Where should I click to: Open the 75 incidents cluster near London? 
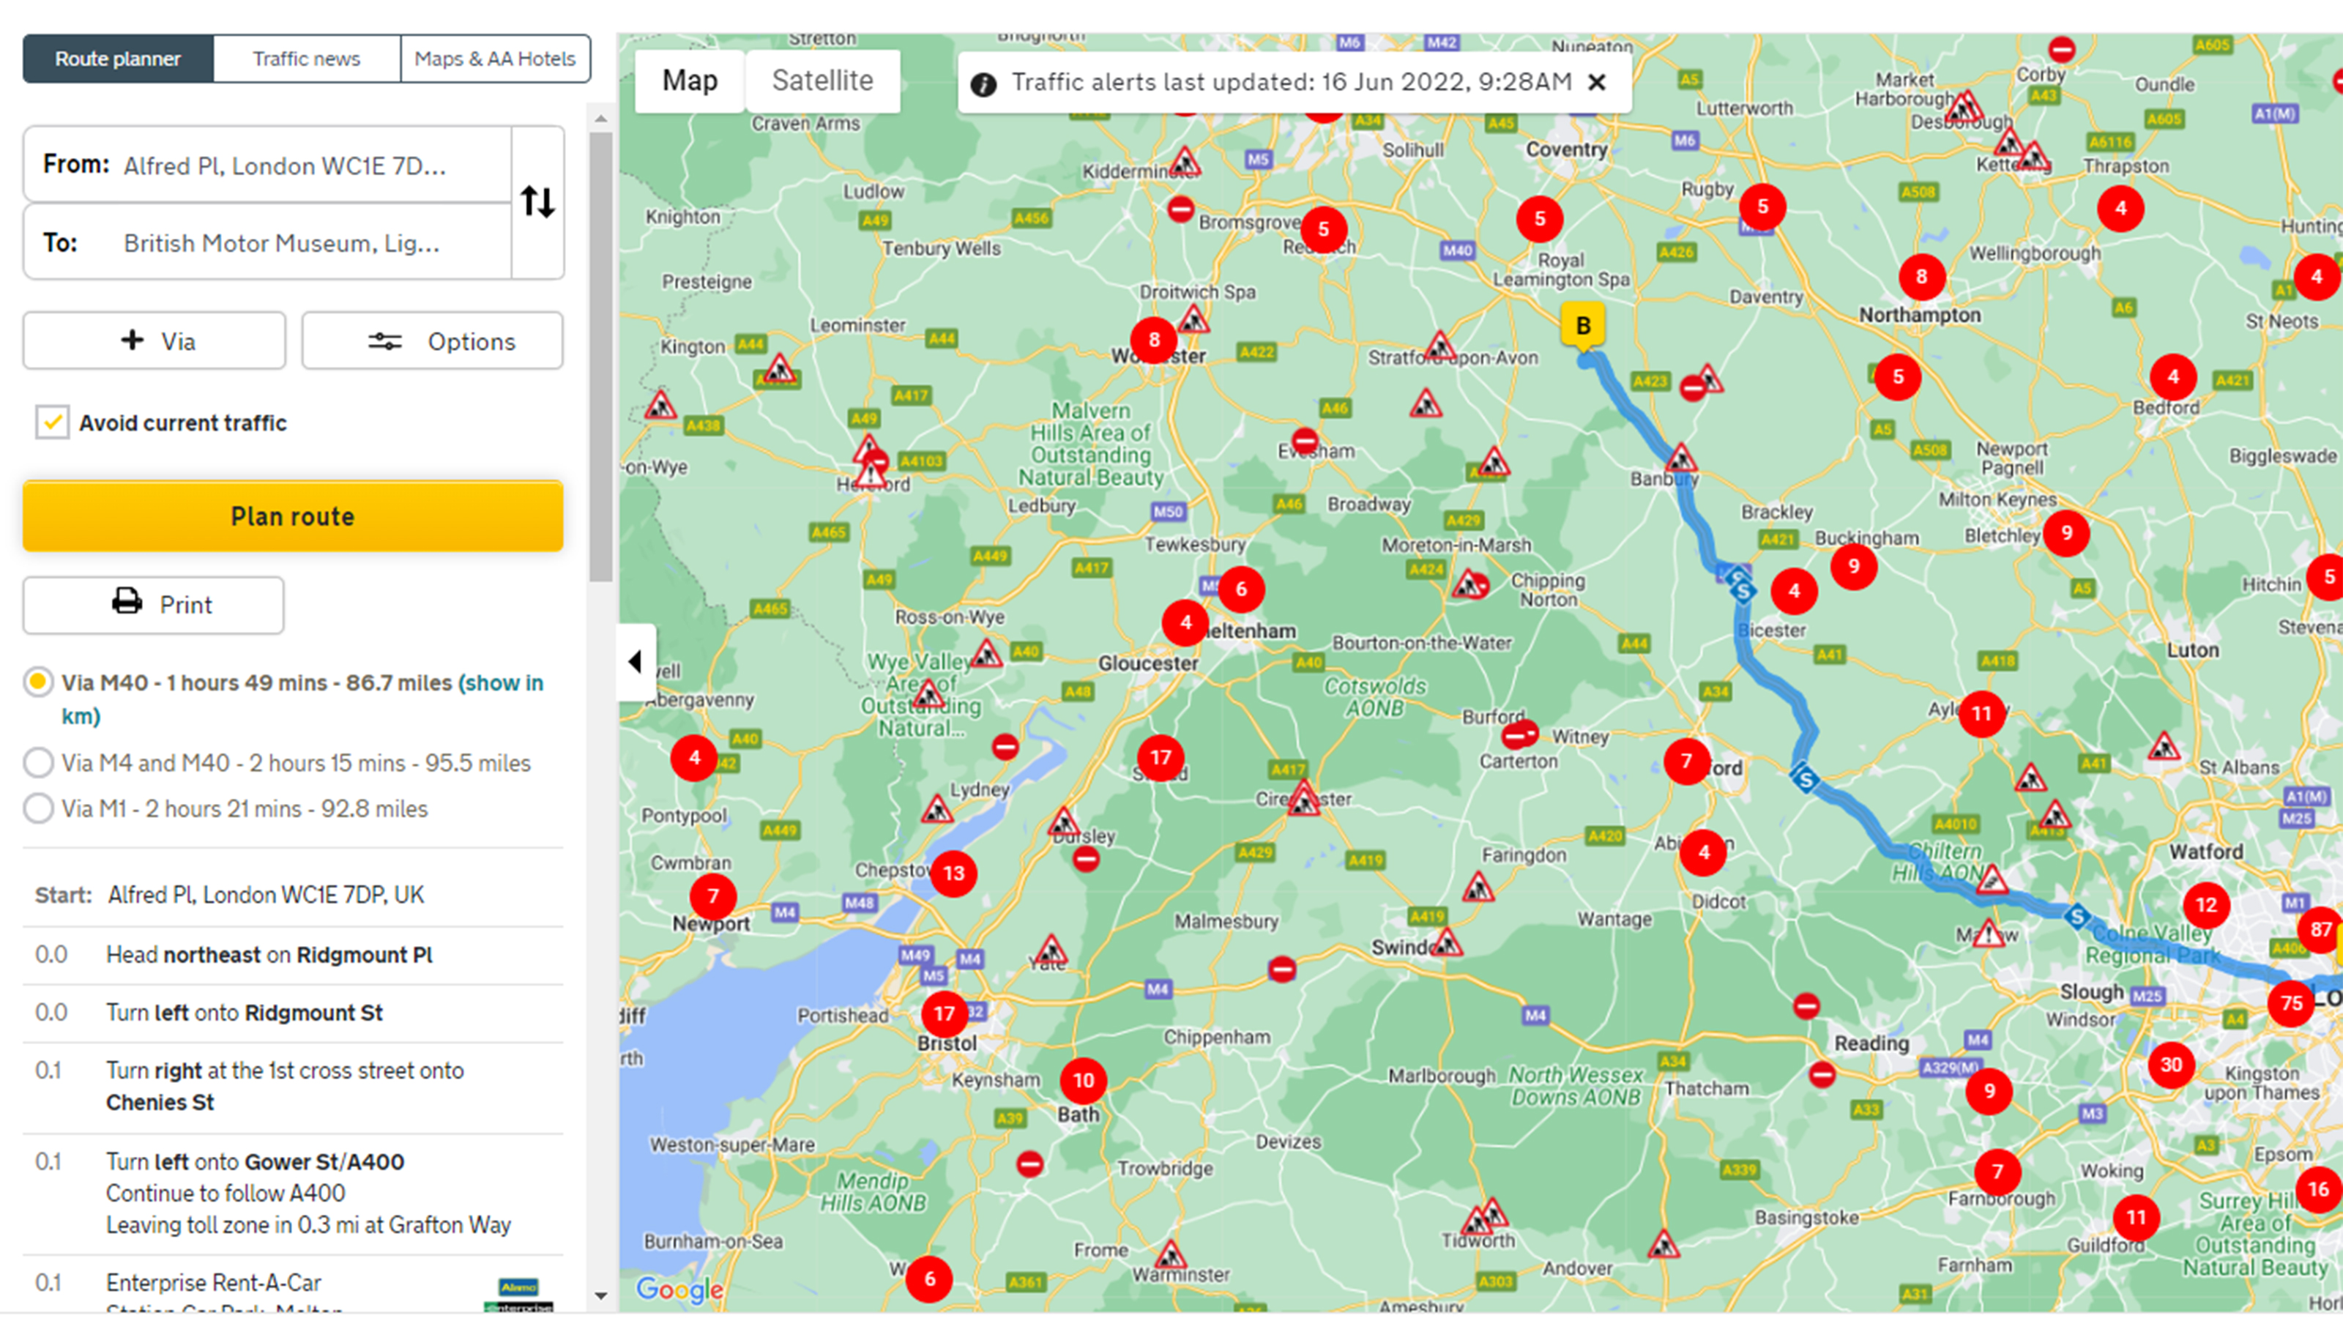point(2291,1002)
